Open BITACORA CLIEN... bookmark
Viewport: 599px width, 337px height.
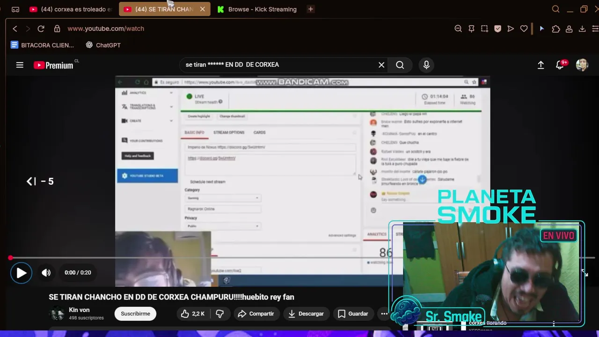click(42, 45)
